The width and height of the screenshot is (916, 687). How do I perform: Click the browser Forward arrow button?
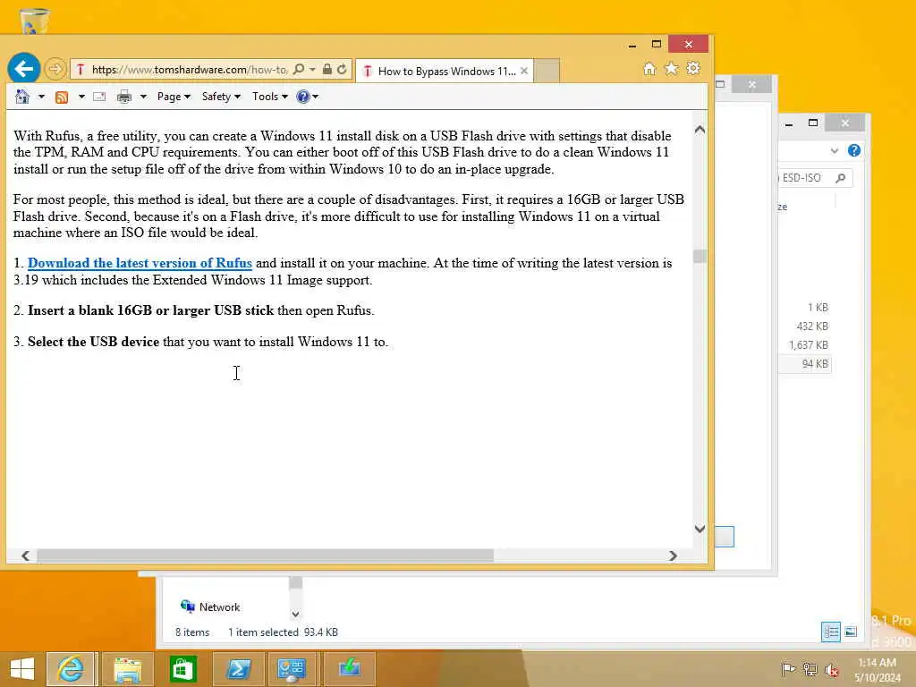point(55,70)
